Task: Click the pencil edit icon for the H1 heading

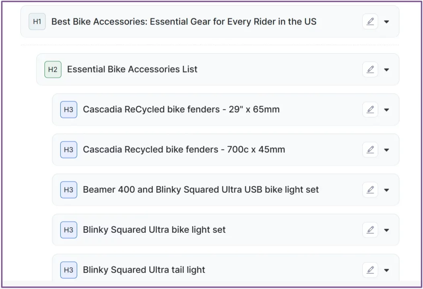Action: click(370, 22)
